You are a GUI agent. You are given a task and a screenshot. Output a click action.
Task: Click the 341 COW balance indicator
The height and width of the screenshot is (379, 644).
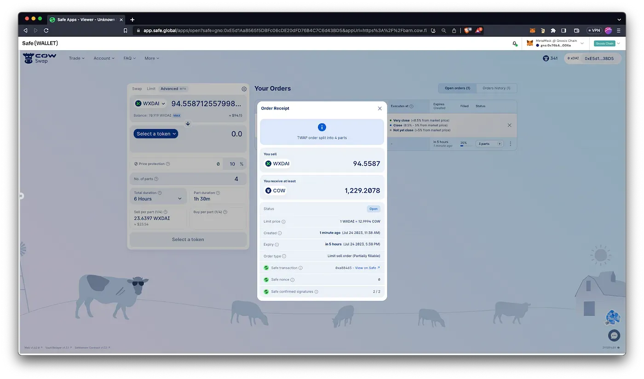click(550, 58)
